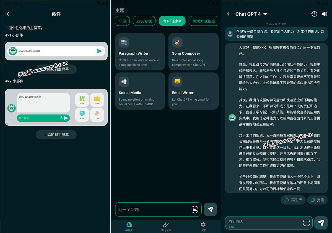Screen dimensions: 332x233
Task: Click the 问一个问题 input field
Action: click(x=158, y=210)
